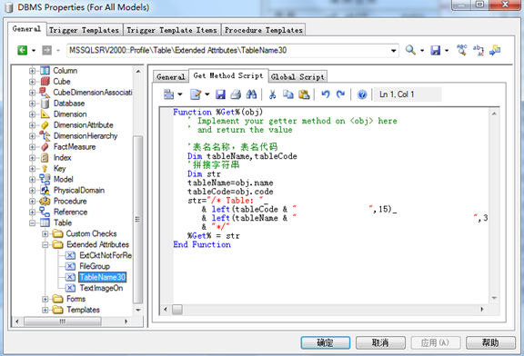The image size is (524, 356).
Task: Click the script editor horizontal scrollbar thumb
Action: pos(177,310)
